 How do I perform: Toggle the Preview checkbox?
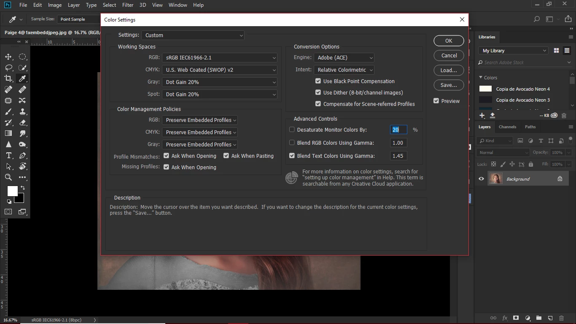(436, 101)
